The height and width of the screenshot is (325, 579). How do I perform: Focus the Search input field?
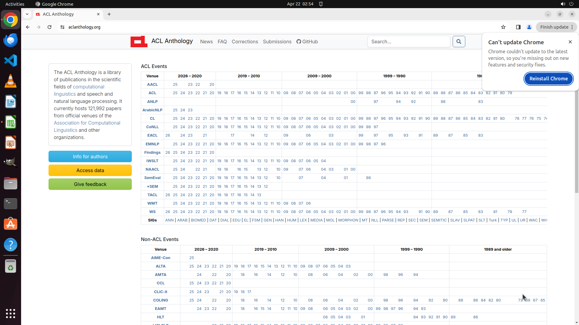(409, 42)
